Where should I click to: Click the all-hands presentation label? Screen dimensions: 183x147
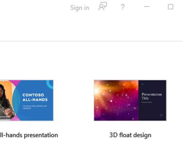point(29,135)
